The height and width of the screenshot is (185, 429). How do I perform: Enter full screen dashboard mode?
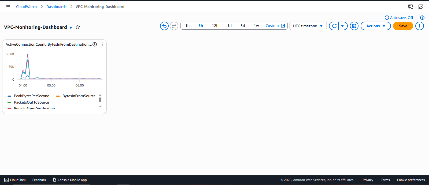pos(354,26)
